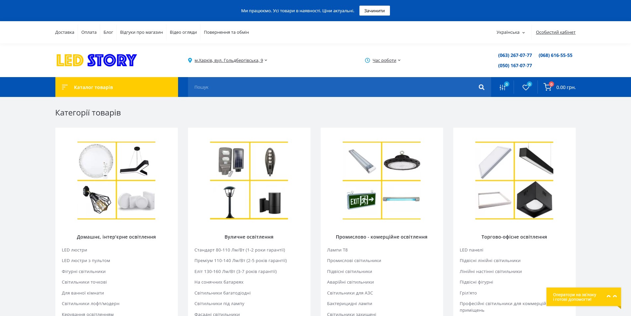Expand the Харків address dropdown
The width and height of the screenshot is (631, 316).
231,60
